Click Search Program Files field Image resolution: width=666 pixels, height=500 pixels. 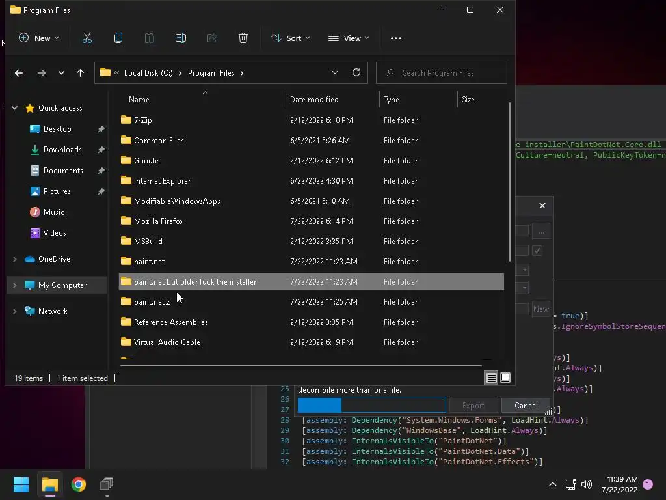442,73
